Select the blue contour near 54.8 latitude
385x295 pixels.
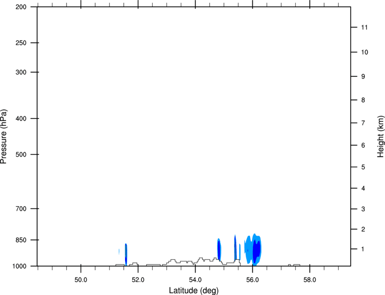tap(219, 249)
